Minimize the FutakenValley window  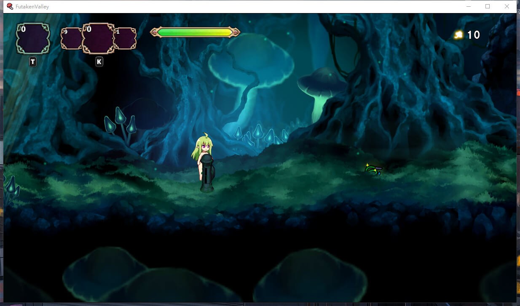pos(469,6)
